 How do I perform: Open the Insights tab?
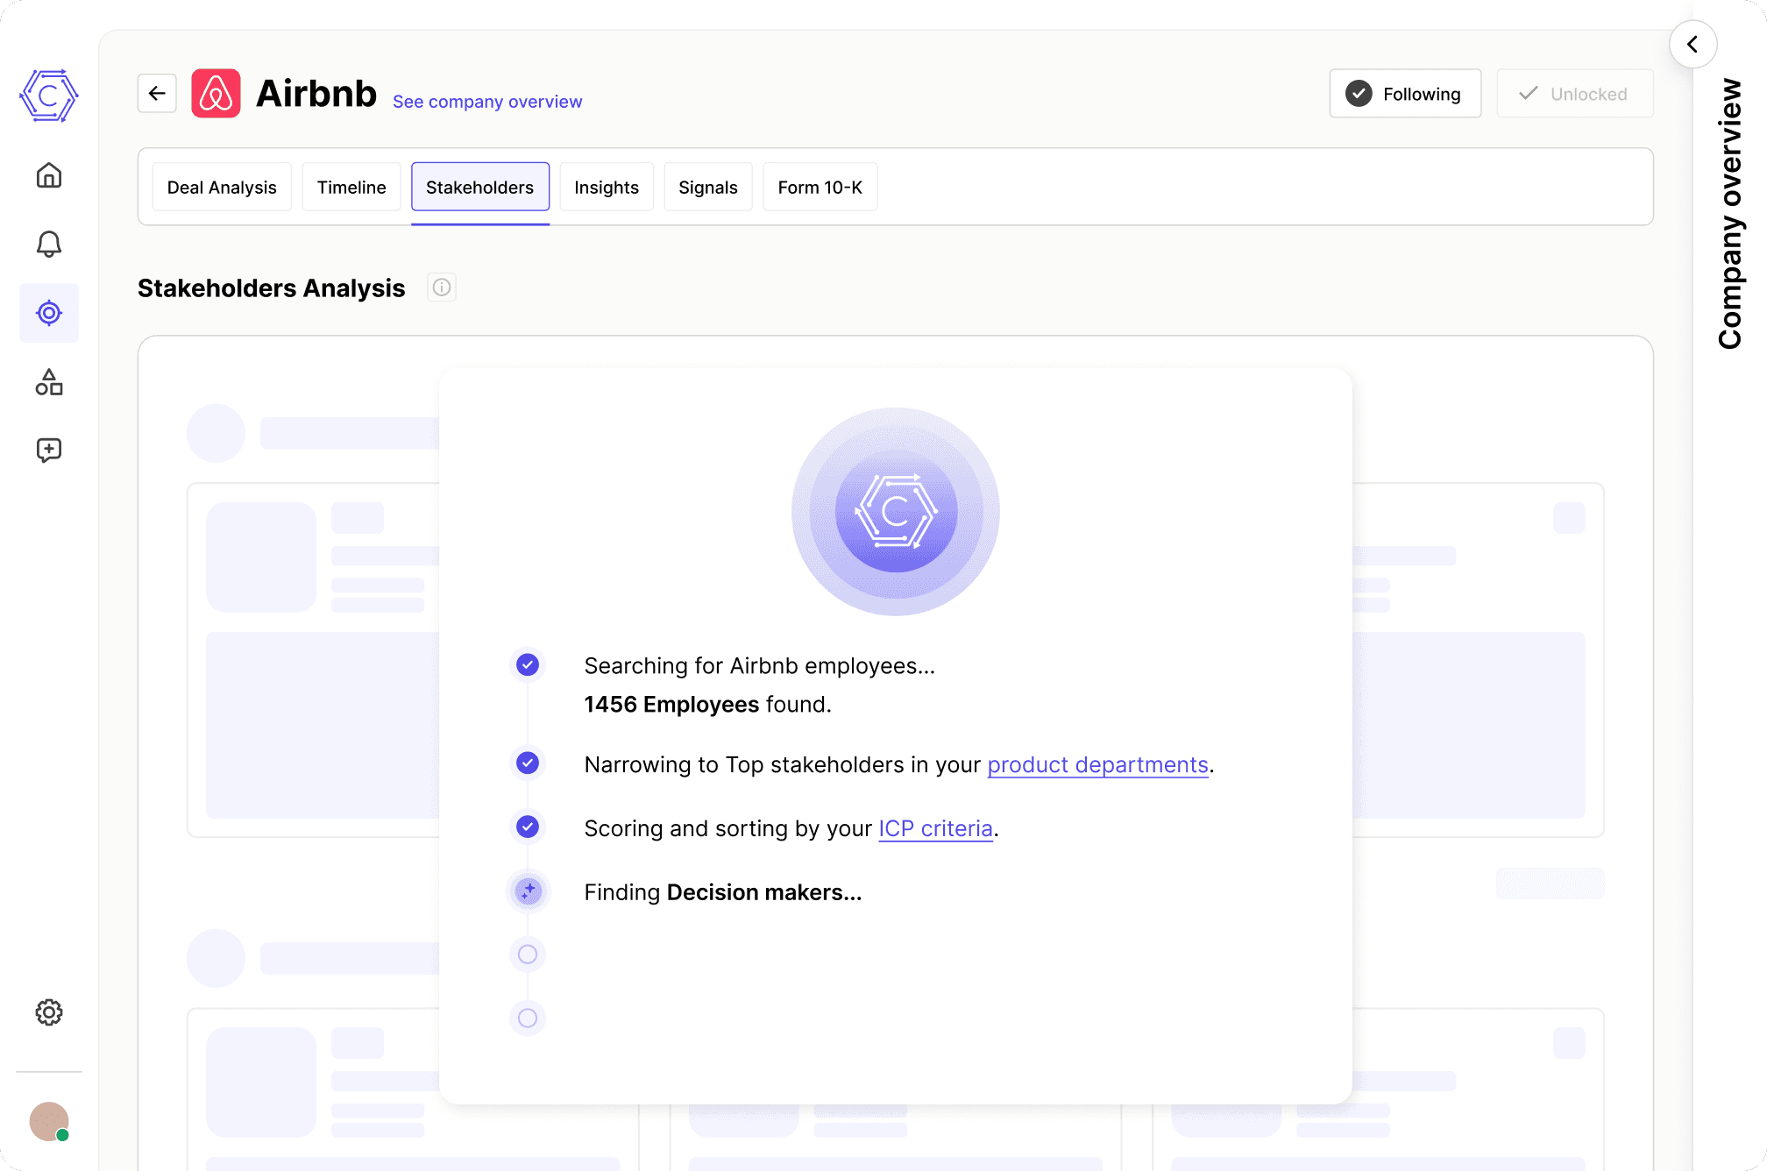607,187
